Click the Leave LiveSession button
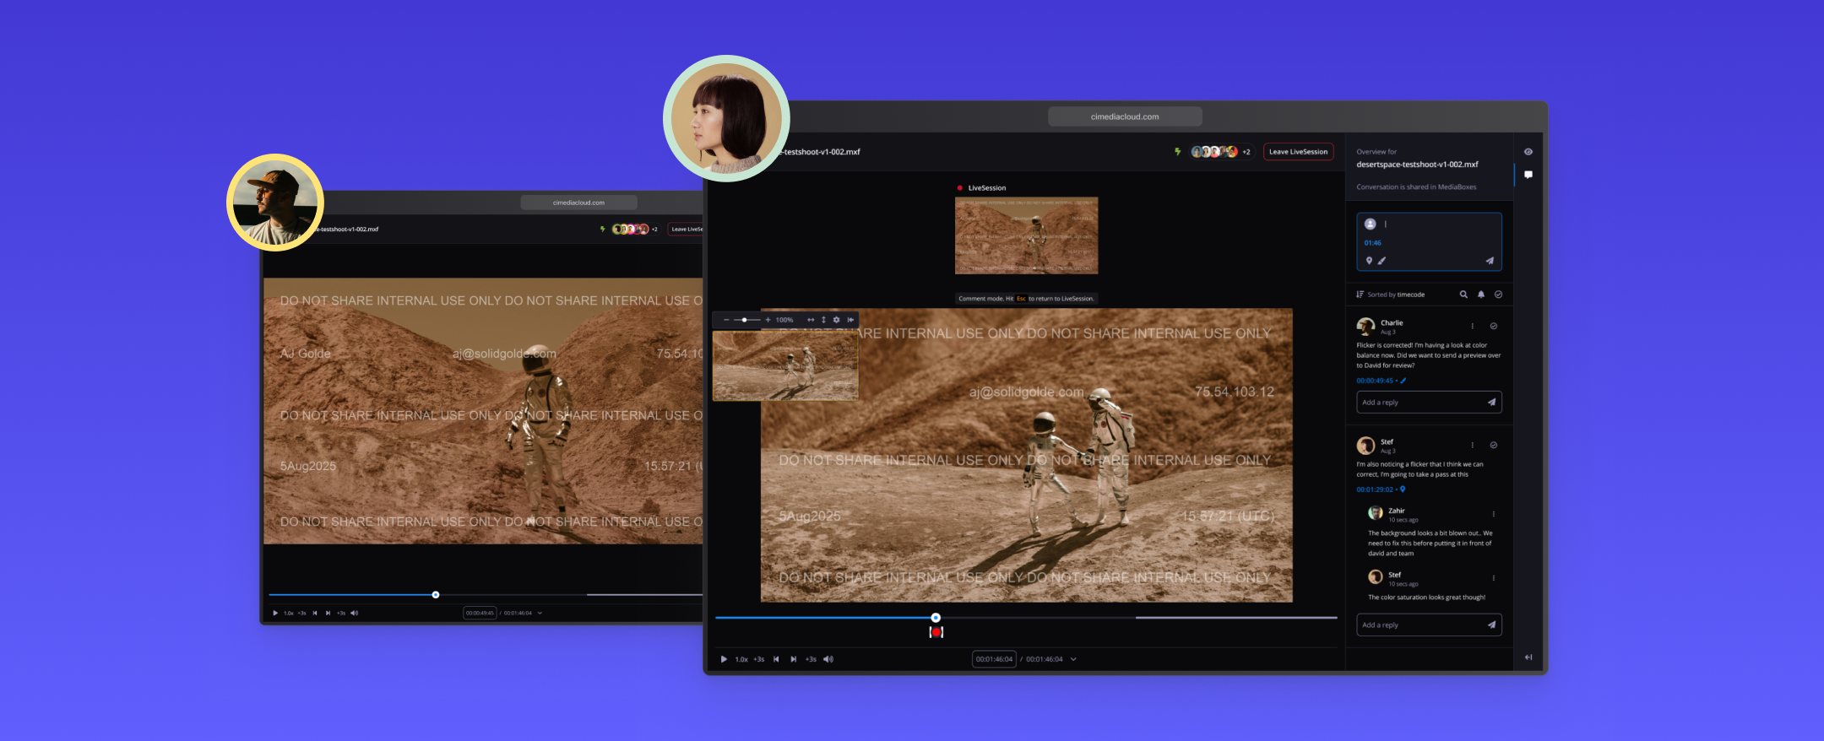This screenshot has width=1824, height=741. pos(1298,152)
